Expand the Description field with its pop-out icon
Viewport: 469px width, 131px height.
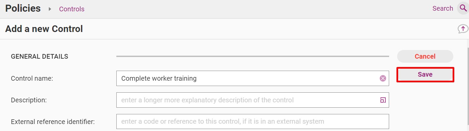[383, 100]
